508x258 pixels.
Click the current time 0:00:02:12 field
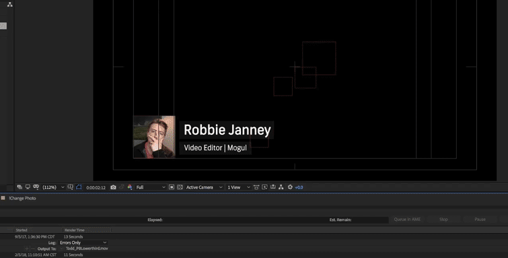pos(96,187)
